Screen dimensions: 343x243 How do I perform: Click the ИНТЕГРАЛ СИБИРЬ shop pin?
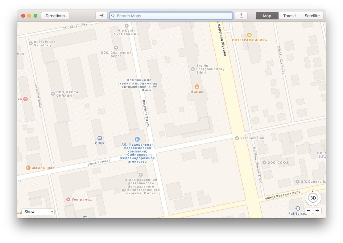pos(249,35)
